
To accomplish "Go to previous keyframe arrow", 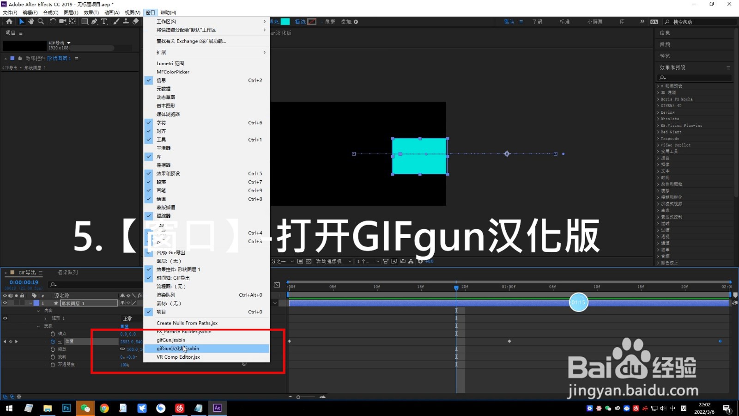I will pos(5,342).
